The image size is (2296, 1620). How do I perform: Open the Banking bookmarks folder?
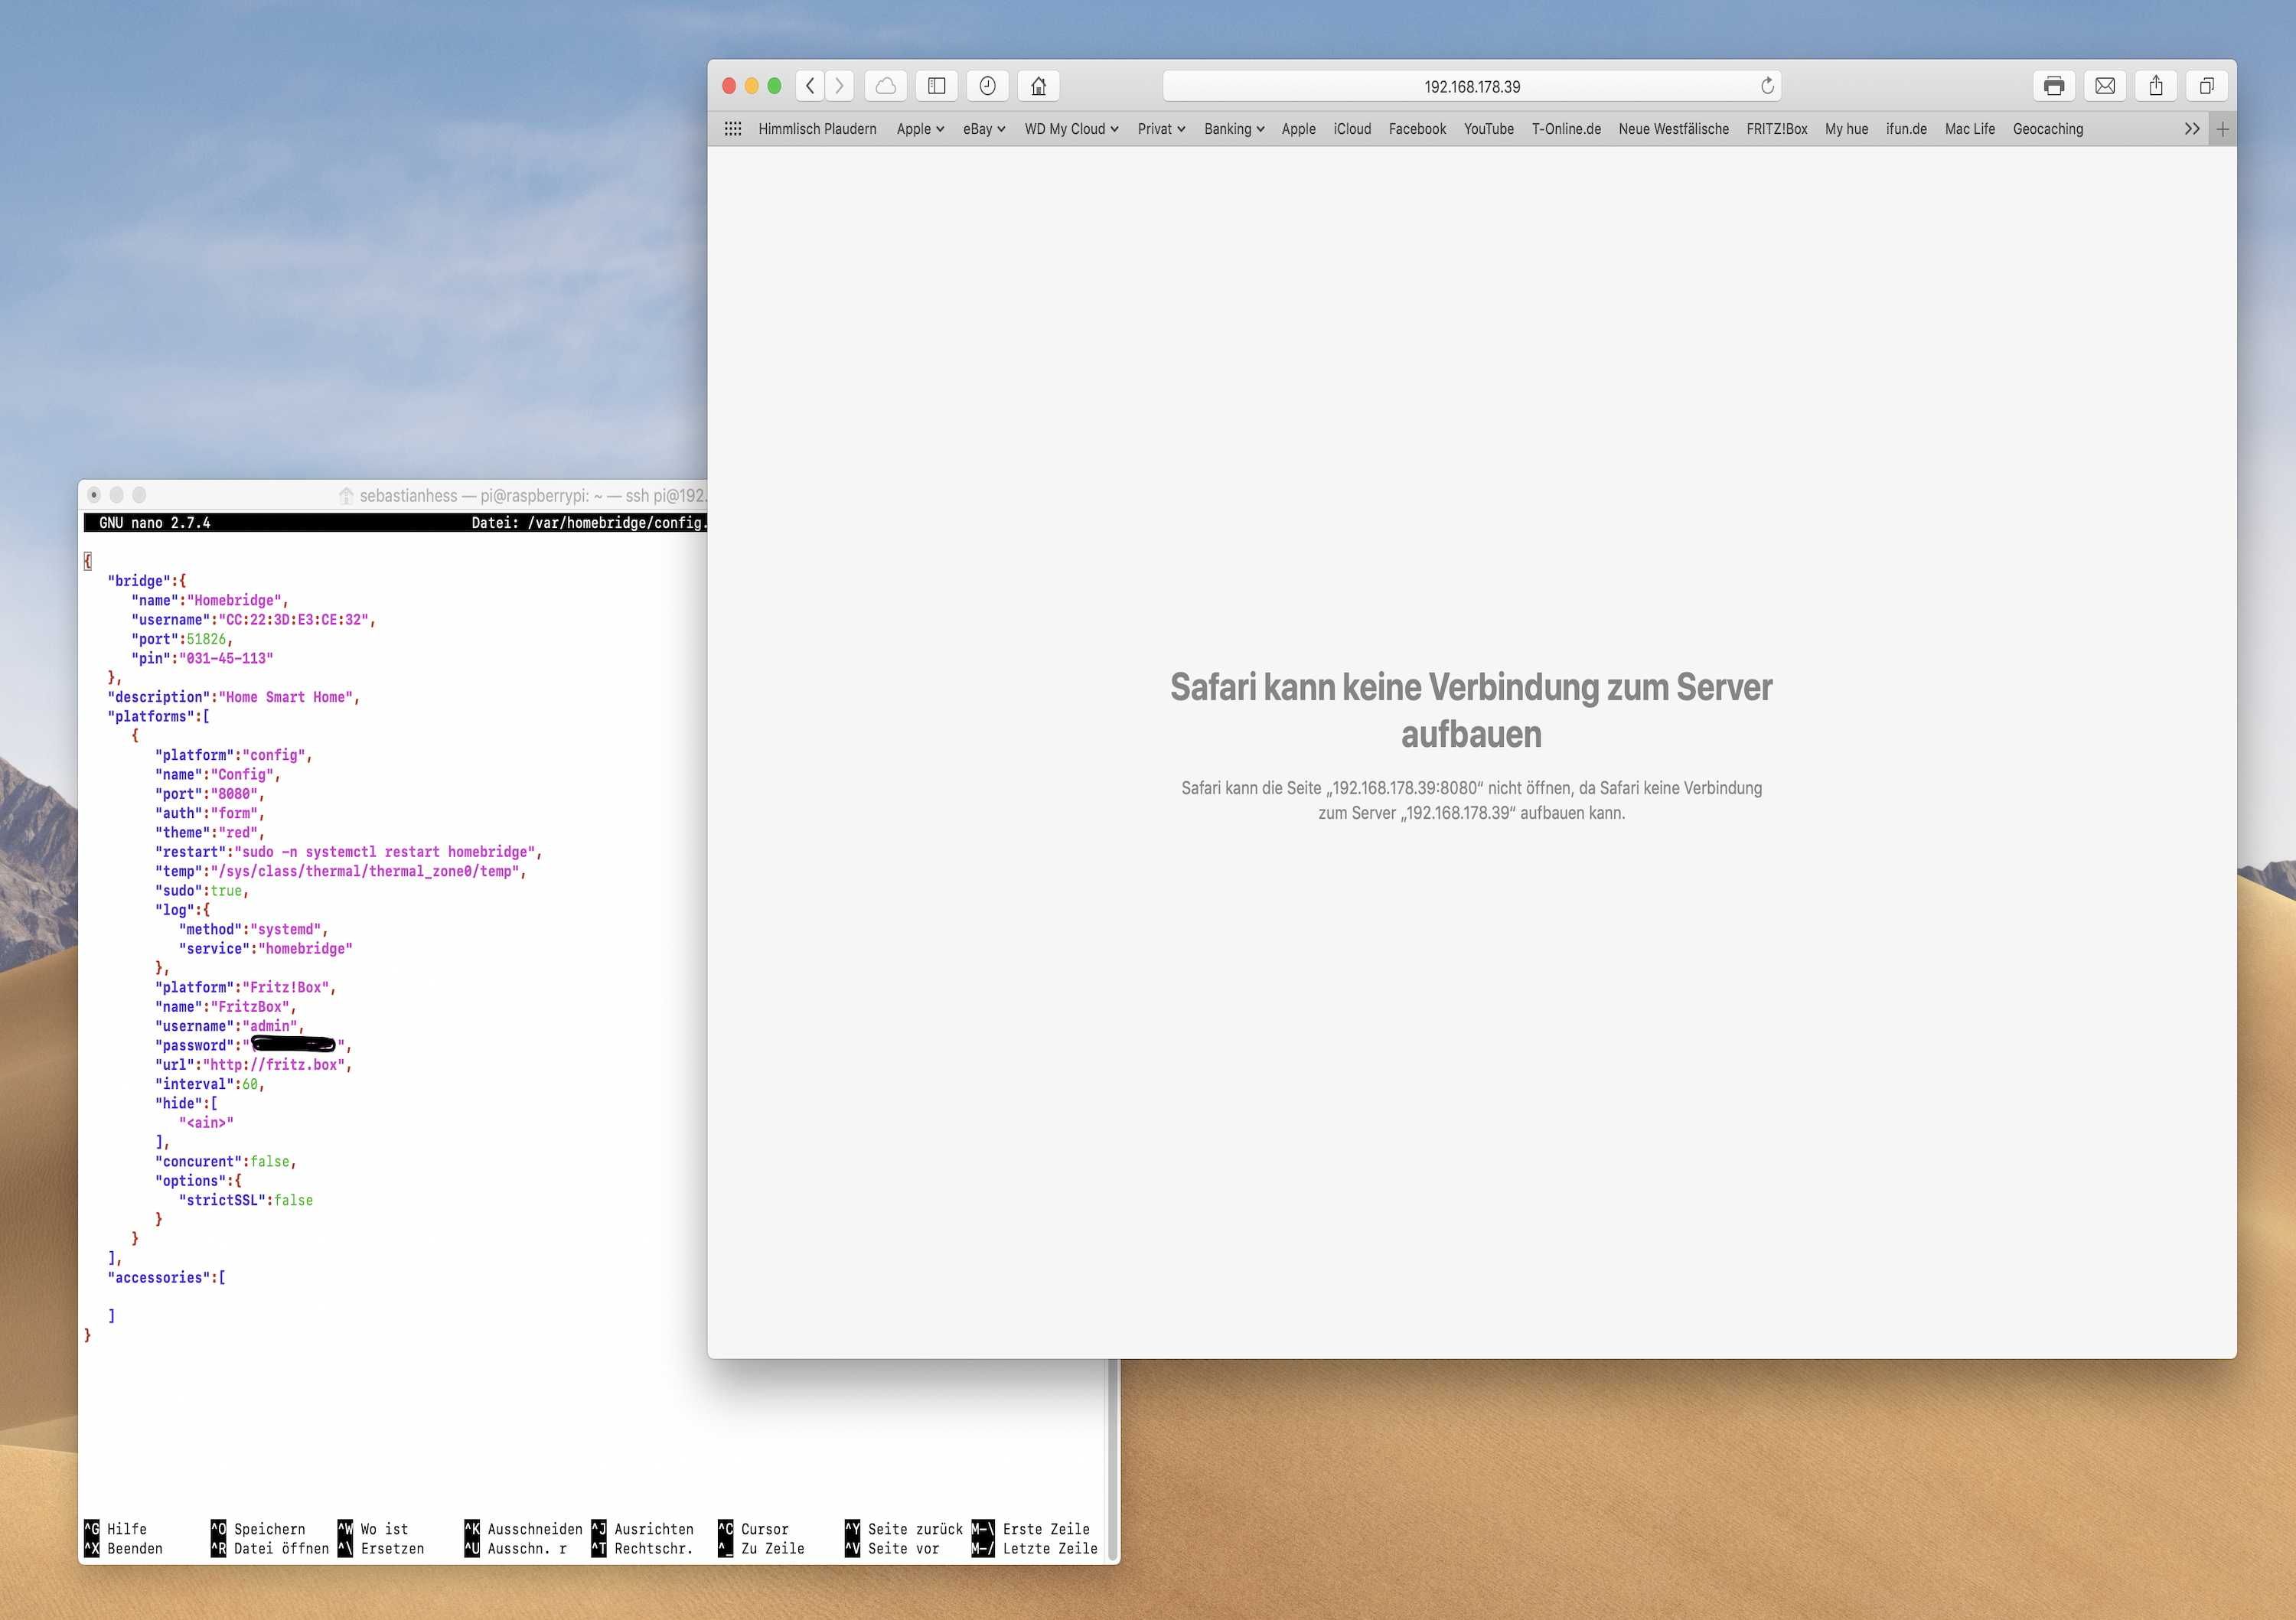click(x=1234, y=129)
